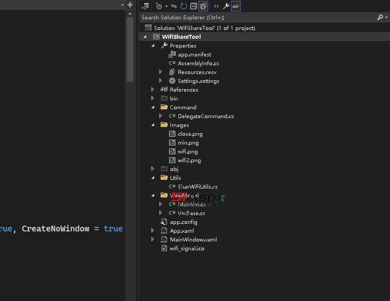The width and height of the screenshot is (390, 301).
Task: Open the Pending Changes Filter clock icon
Action: pyautogui.click(x=159, y=6)
